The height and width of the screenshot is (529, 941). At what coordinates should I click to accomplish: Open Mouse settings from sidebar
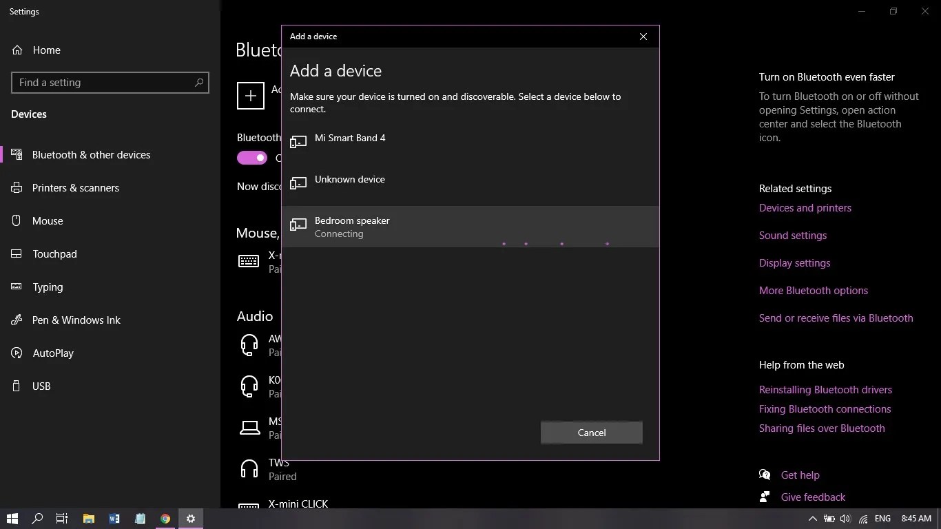pyautogui.click(x=47, y=220)
